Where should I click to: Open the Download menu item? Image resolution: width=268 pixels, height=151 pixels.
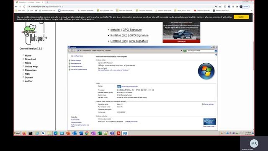[31, 59]
